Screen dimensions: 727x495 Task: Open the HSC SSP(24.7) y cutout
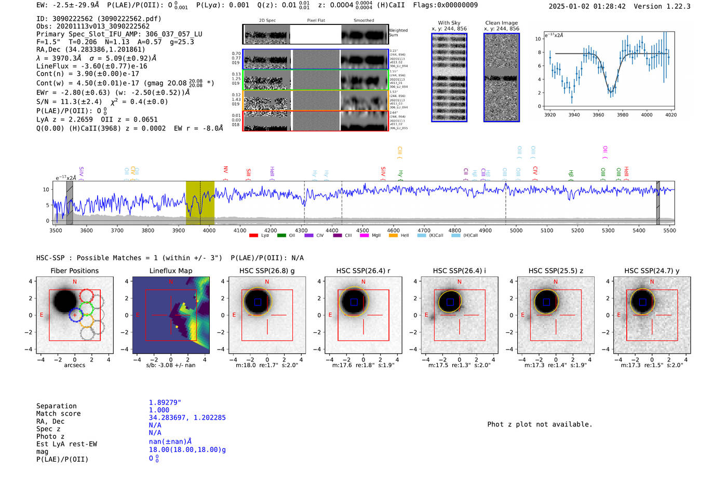click(652, 315)
